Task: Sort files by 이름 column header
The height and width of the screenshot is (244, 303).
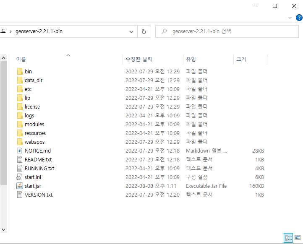Action: coord(21,59)
